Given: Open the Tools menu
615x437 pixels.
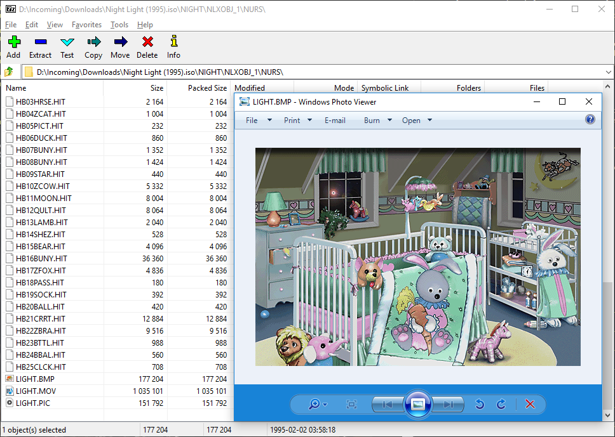Looking at the screenshot, I should [119, 25].
